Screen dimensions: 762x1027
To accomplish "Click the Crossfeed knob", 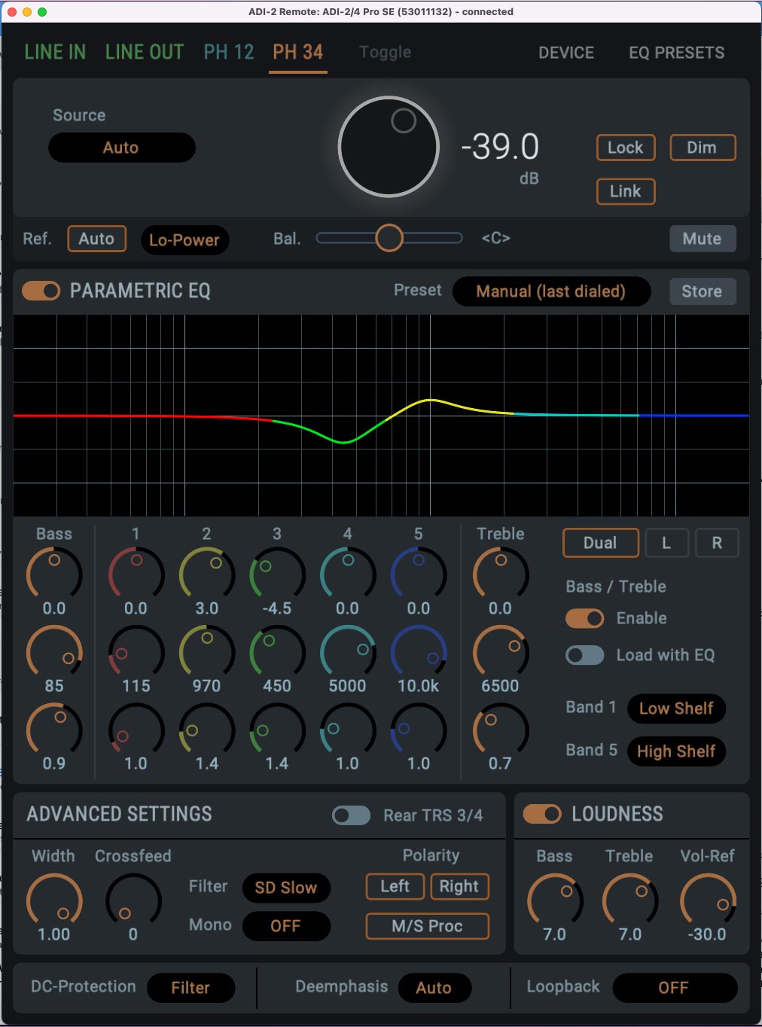I will 133,901.
